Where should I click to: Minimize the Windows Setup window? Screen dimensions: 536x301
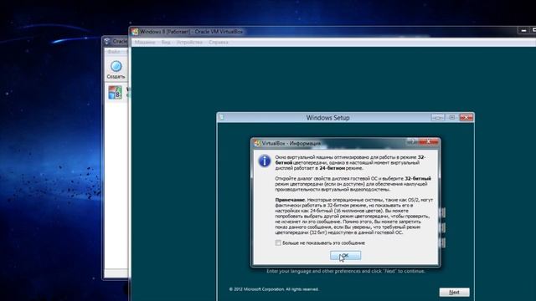[438, 117]
